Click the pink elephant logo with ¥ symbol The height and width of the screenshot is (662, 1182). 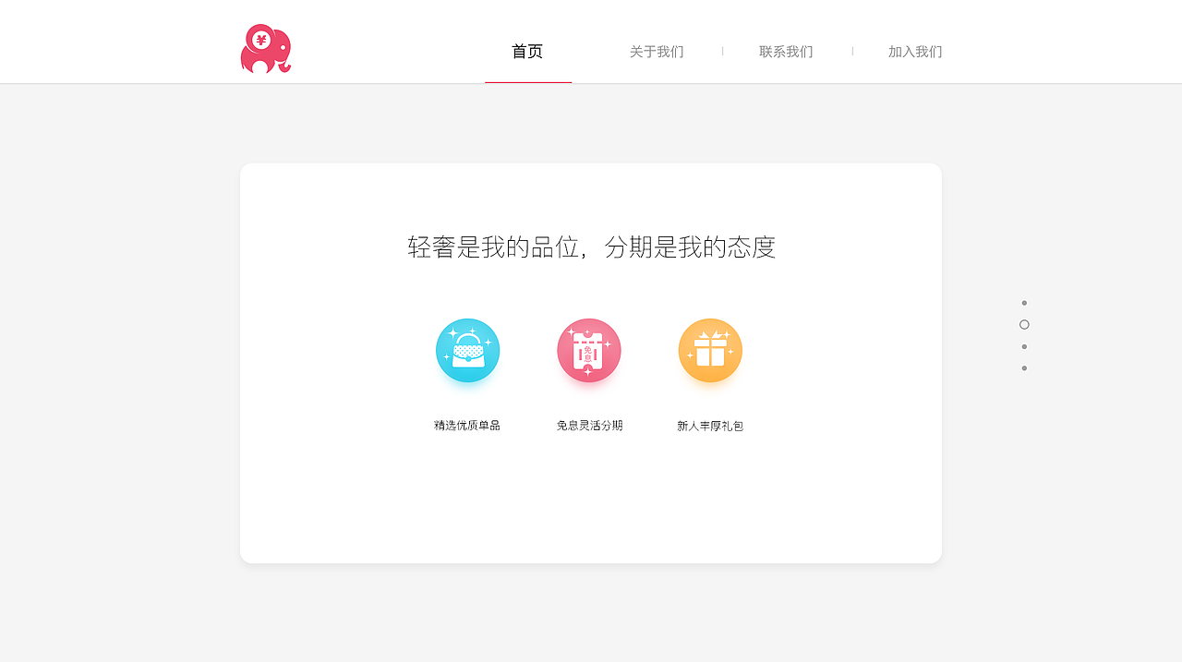pyautogui.click(x=266, y=46)
